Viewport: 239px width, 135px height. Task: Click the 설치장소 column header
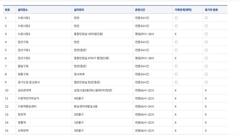[x=44, y=10]
